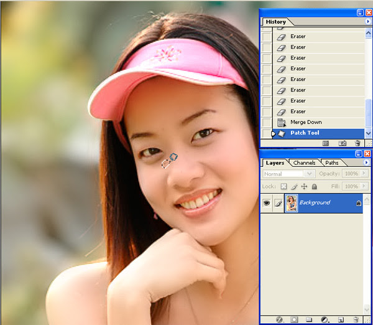The height and width of the screenshot is (325, 373).
Task: Create a new layer set folder
Action: (309, 319)
